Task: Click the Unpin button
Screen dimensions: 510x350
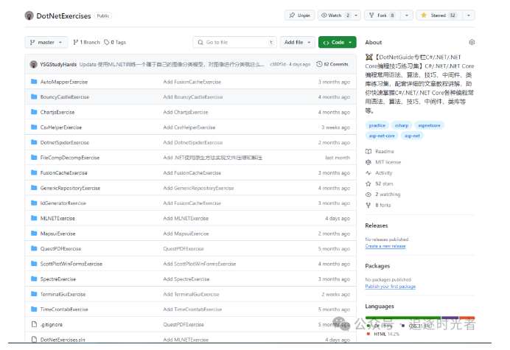Action: [x=299, y=15]
